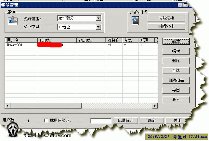Click the 新建 button
Screen dimensions: 209x141
point(176,42)
